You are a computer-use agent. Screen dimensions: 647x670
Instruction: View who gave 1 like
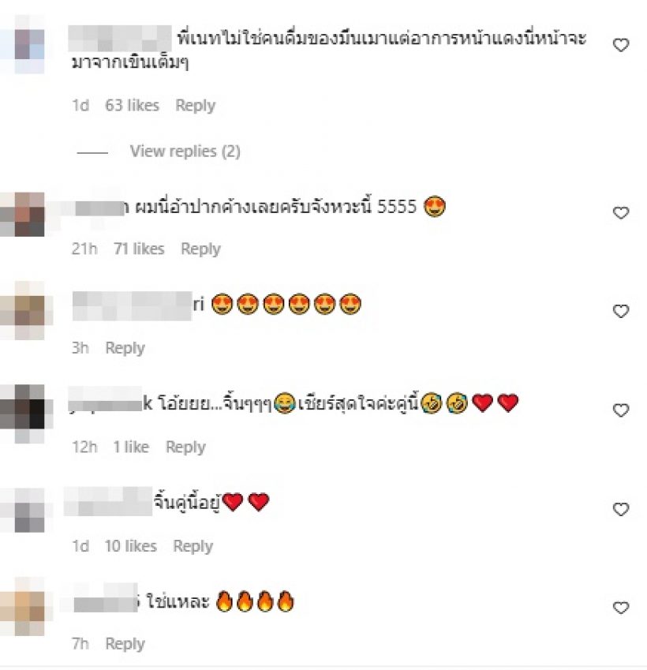[x=131, y=447]
